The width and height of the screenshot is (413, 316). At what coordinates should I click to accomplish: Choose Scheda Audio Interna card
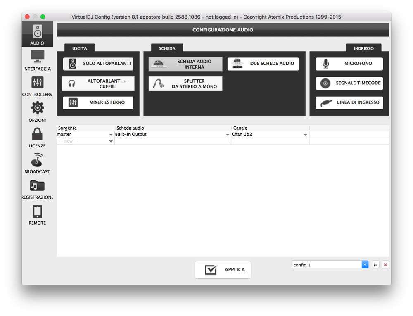pyautogui.click(x=185, y=64)
